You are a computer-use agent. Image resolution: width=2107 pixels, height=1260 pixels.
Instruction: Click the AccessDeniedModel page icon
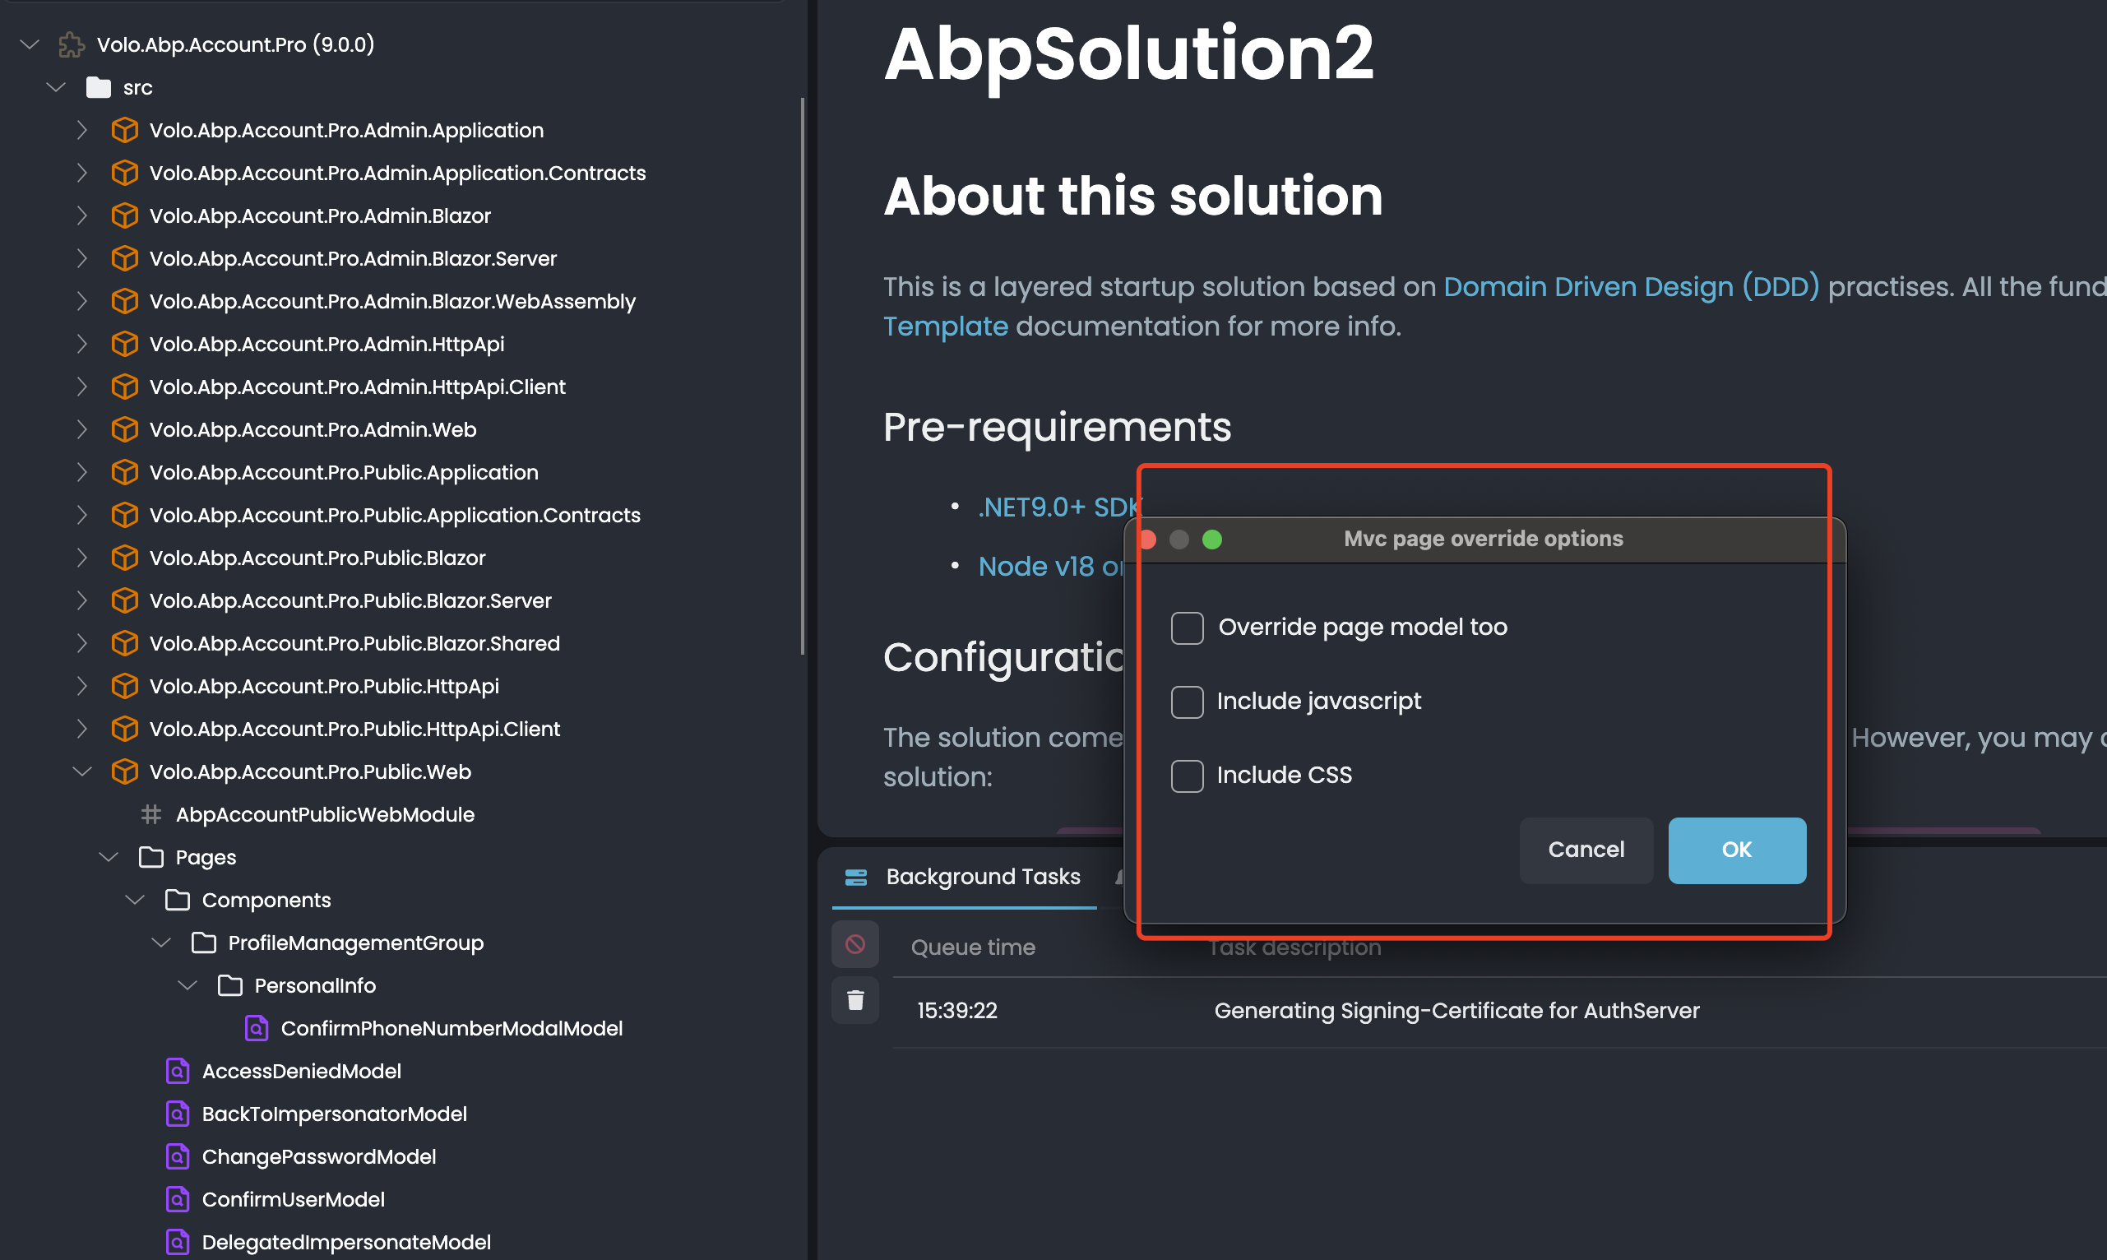point(178,1072)
